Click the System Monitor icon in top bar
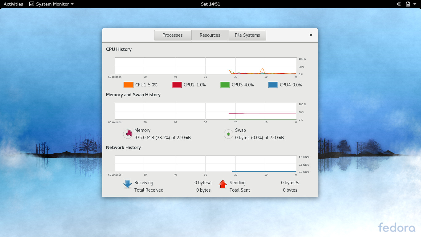The width and height of the screenshot is (421, 237). 32,4
